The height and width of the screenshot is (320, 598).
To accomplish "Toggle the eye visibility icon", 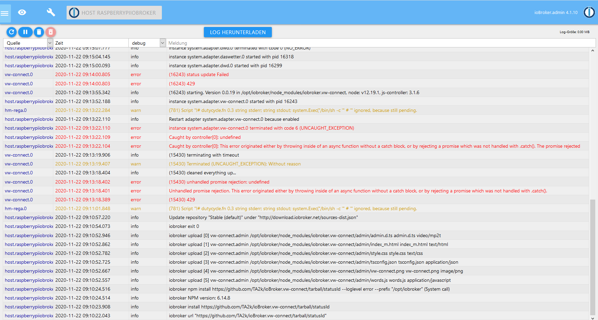I will point(22,13).
